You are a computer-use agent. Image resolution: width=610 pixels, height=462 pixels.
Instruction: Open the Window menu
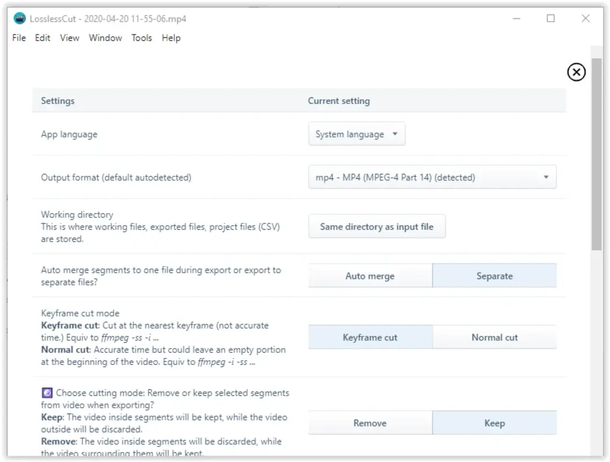pyautogui.click(x=105, y=38)
